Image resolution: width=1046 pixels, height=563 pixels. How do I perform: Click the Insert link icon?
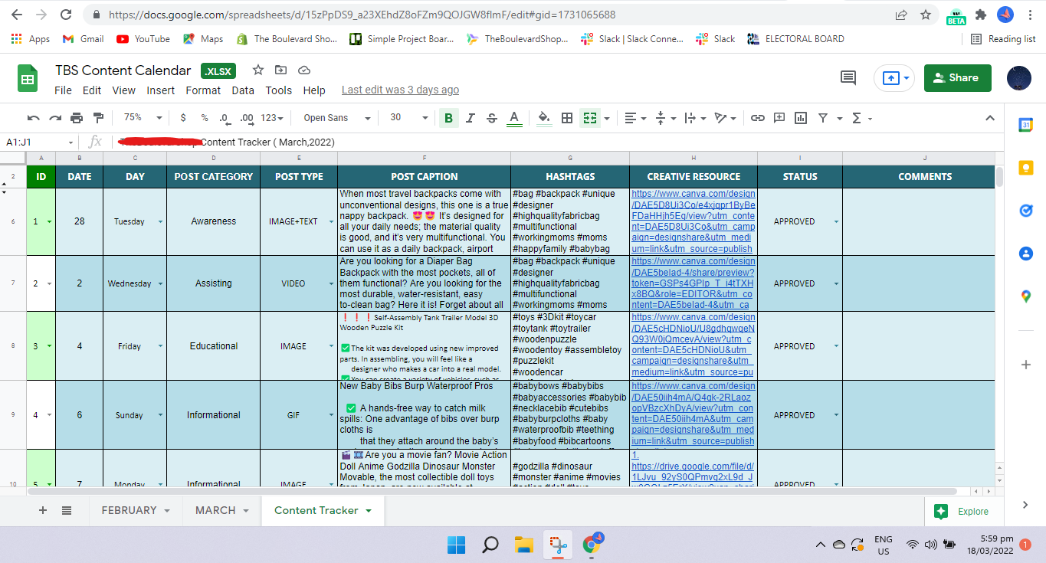[x=758, y=118]
